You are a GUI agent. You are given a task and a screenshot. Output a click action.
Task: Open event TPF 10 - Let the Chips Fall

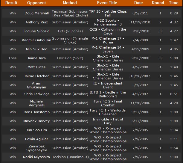click(108, 13)
